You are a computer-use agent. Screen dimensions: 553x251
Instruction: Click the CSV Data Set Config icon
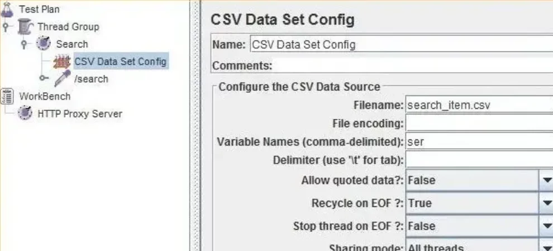[x=62, y=61]
